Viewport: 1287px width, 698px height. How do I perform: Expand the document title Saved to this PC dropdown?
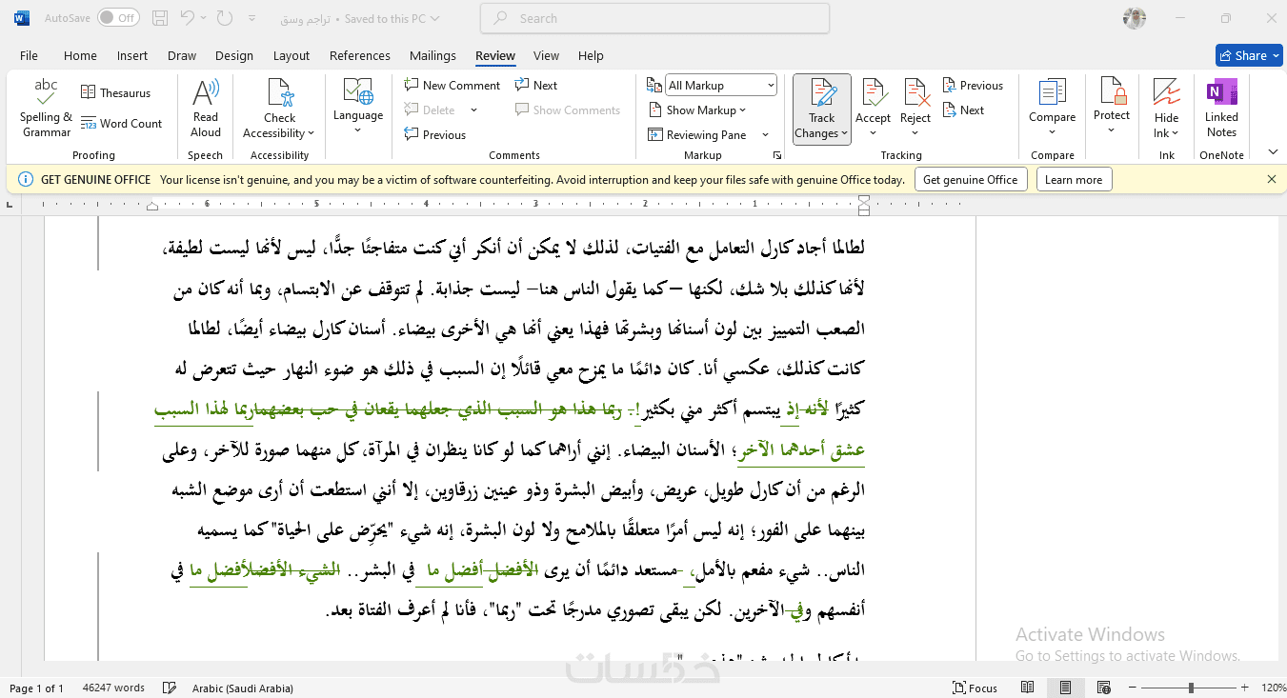434,18
